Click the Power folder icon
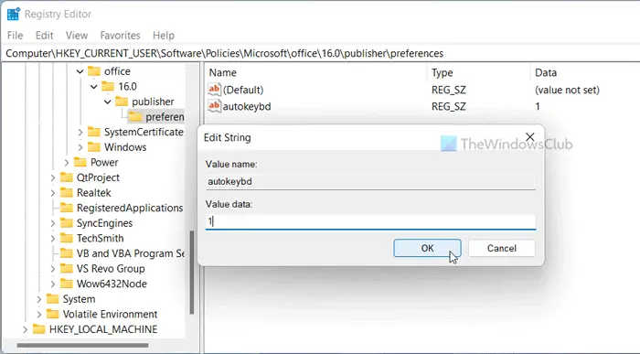640x354 pixels. pyautogui.click(x=80, y=162)
